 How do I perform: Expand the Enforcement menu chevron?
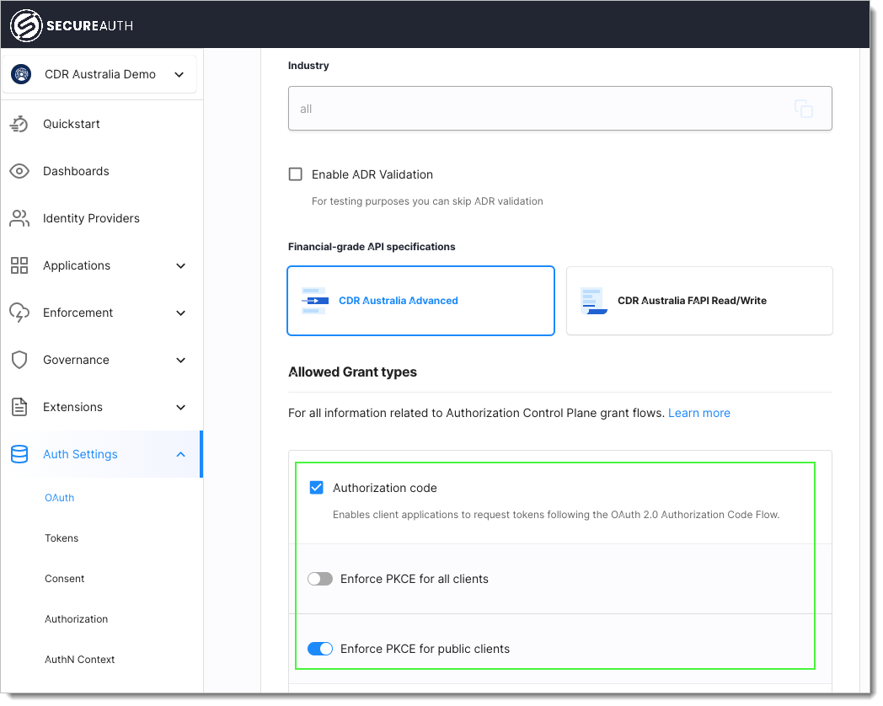181,313
